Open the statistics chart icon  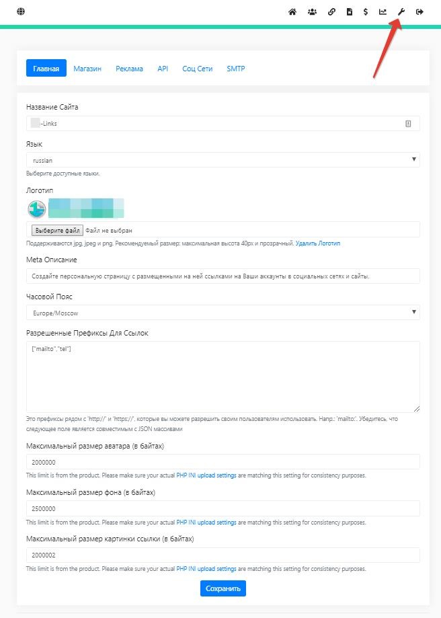click(383, 11)
